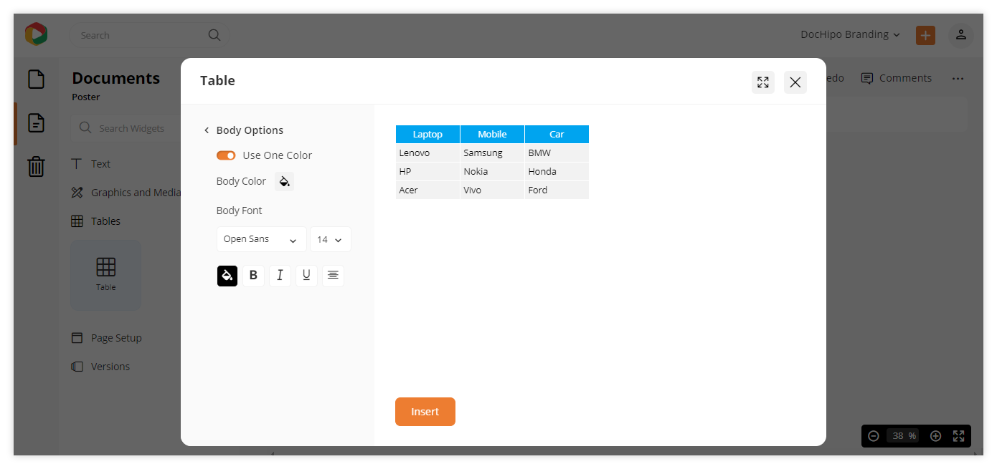Screen dimensions: 997x469
Task: Toggle italic for body font
Action: [x=280, y=276]
